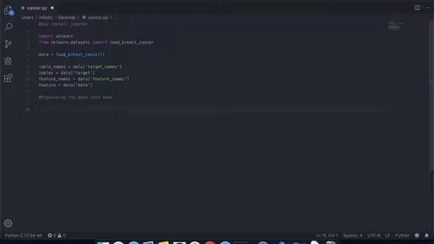Click the '#pip install jupyter' comment
The image size is (434, 244).
(63, 24)
